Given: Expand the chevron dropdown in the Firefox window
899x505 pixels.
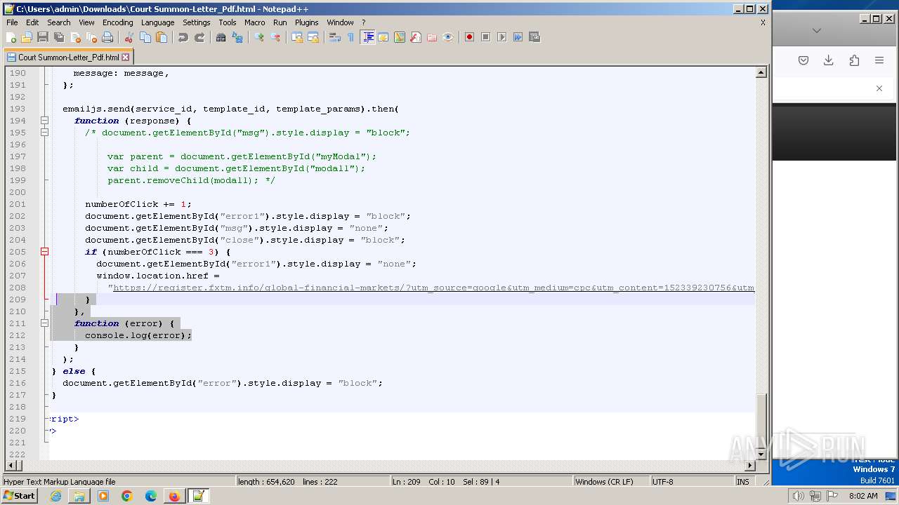Looking at the screenshot, I should tap(816, 30).
